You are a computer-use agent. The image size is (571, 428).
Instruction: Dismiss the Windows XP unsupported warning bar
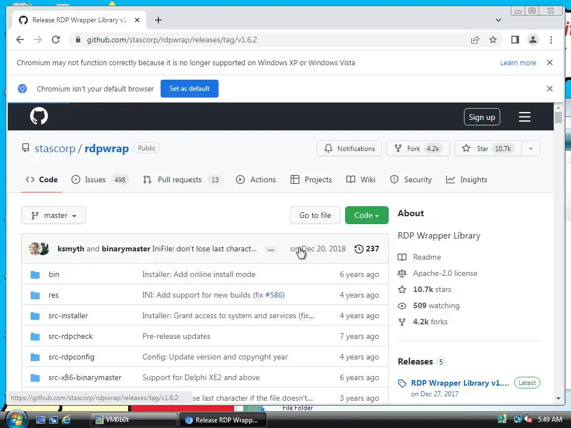[x=550, y=62]
